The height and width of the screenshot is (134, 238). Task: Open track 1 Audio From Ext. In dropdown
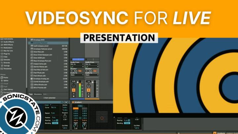(77, 64)
